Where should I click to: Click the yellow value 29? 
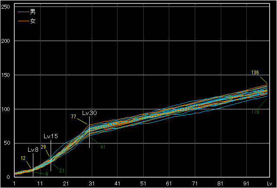click(x=43, y=147)
